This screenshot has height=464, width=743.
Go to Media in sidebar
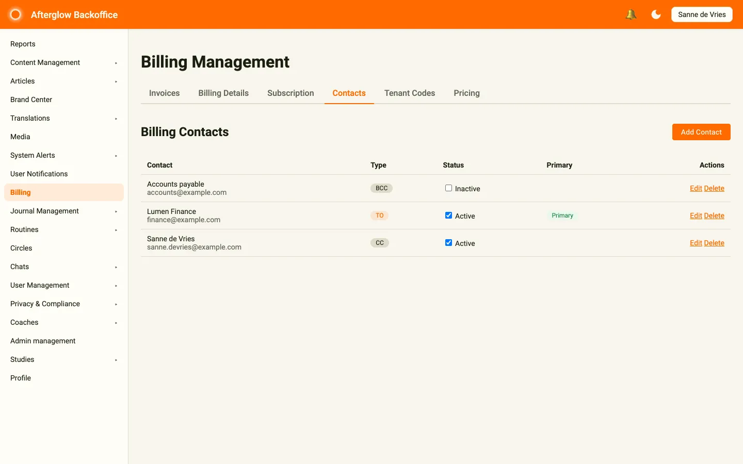[64, 137]
